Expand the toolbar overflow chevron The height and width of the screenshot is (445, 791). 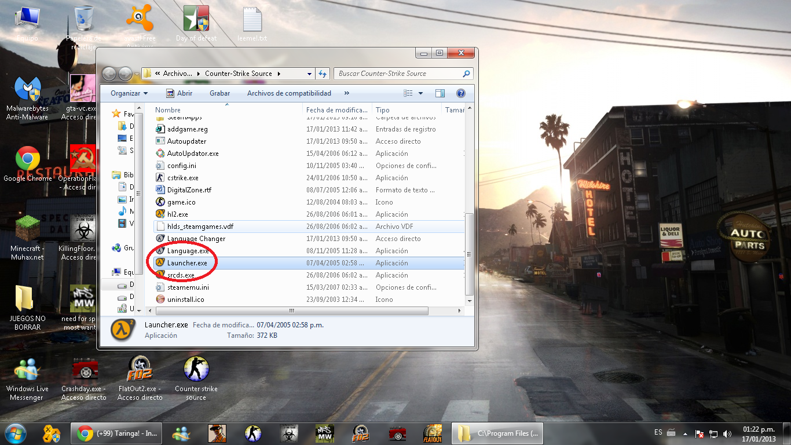(x=346, y=93)
